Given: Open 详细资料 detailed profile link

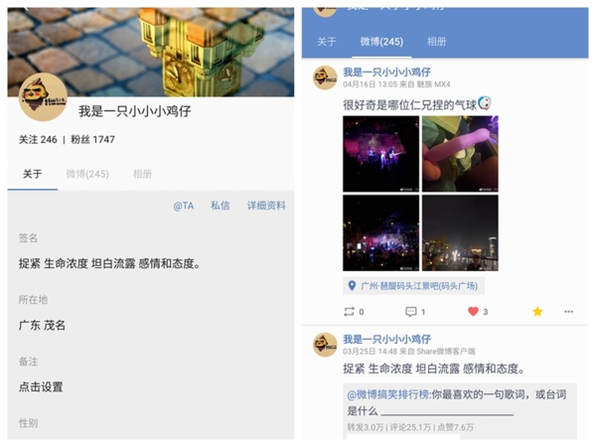Looking at the screenshot, I should click(266, 206).
